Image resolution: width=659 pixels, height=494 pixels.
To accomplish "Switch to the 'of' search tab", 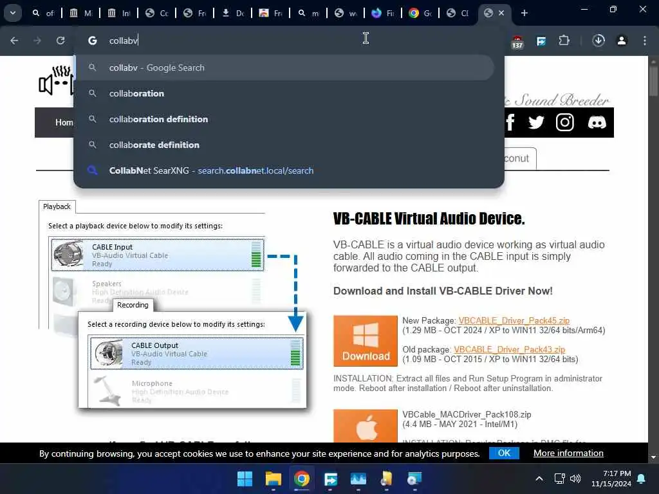I will coord(43,13).
